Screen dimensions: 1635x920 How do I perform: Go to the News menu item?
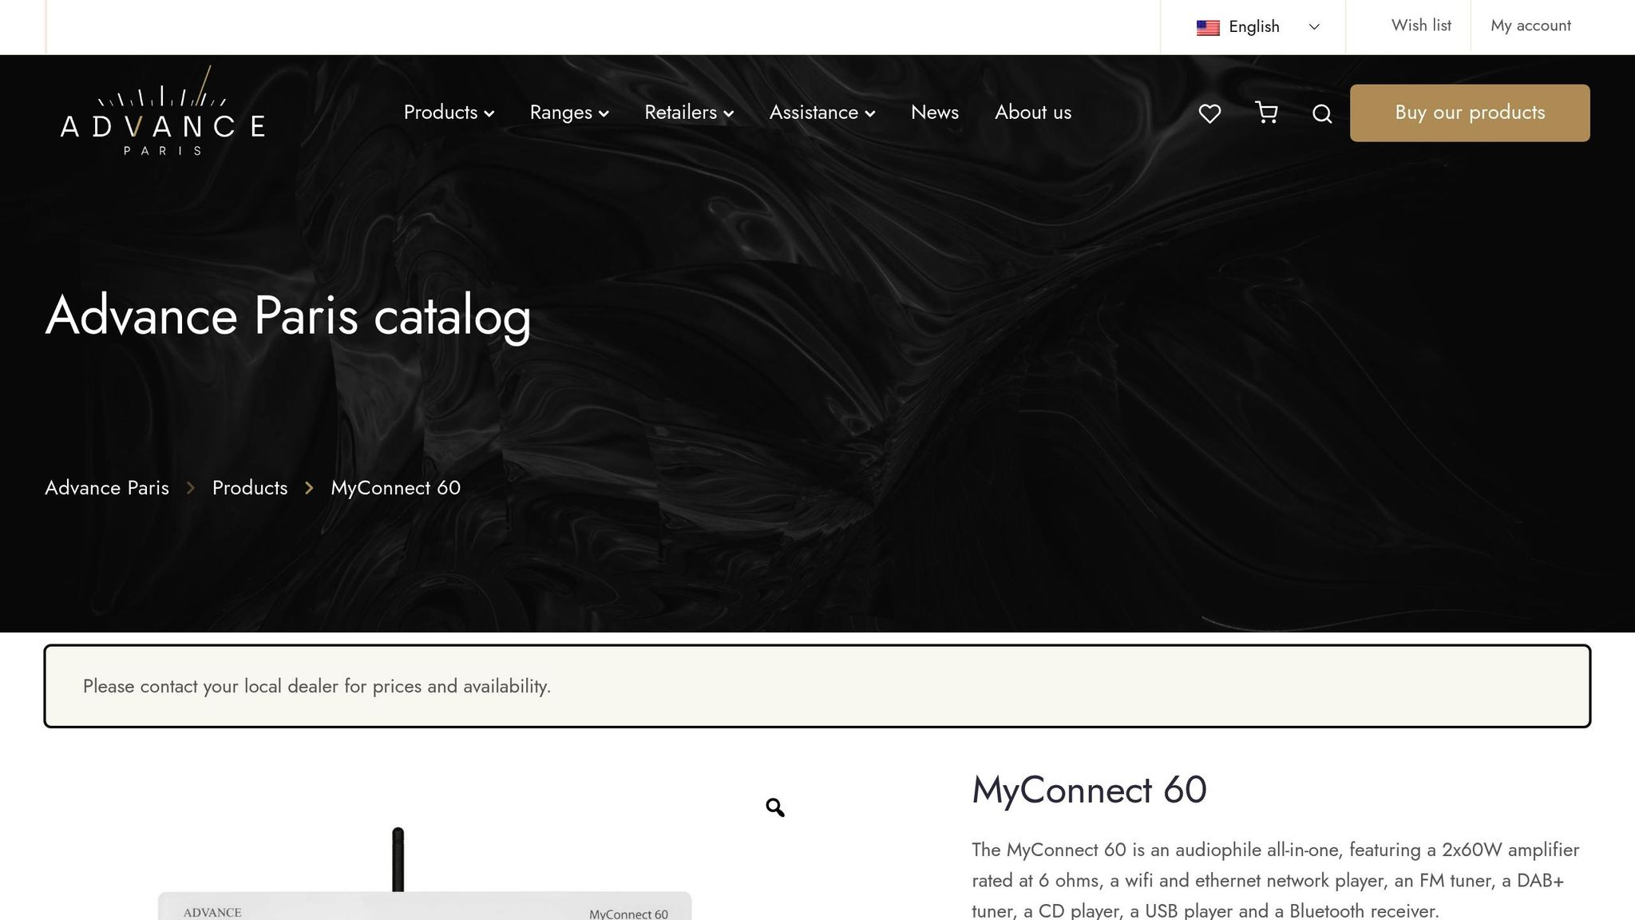pyautogui.click(x=934, y=113)
